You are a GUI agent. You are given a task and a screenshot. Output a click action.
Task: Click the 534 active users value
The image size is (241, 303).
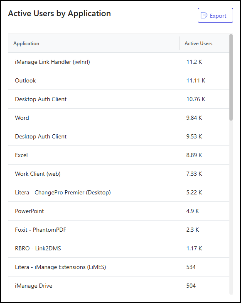tap(191, 267)
